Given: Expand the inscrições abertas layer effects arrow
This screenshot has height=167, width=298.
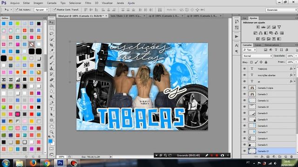Looking at the screenshot, I should [x=295, y=75].
